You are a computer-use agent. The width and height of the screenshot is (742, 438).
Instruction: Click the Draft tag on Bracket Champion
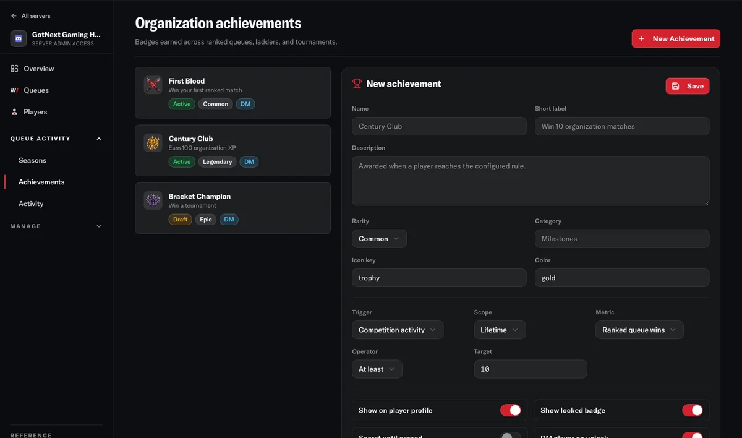(181, 219)
